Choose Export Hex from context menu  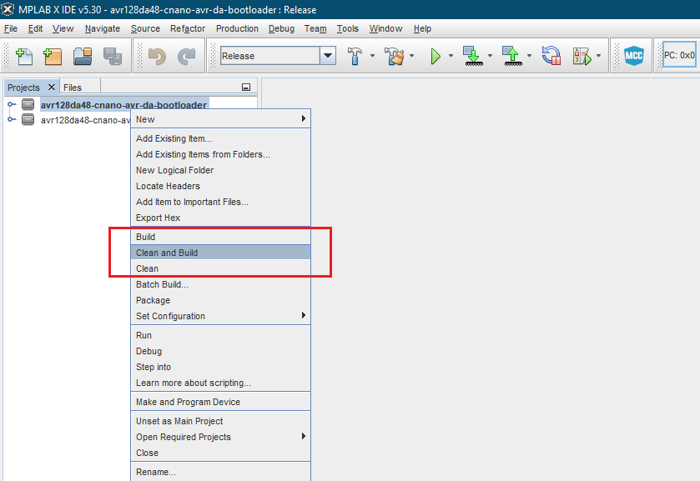(x=220, y=218)
